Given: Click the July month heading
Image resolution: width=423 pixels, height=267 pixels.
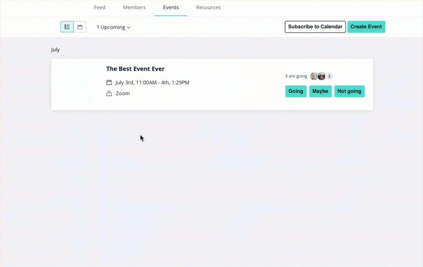Looking at the screenshot, I should click(x=55, y=49).
